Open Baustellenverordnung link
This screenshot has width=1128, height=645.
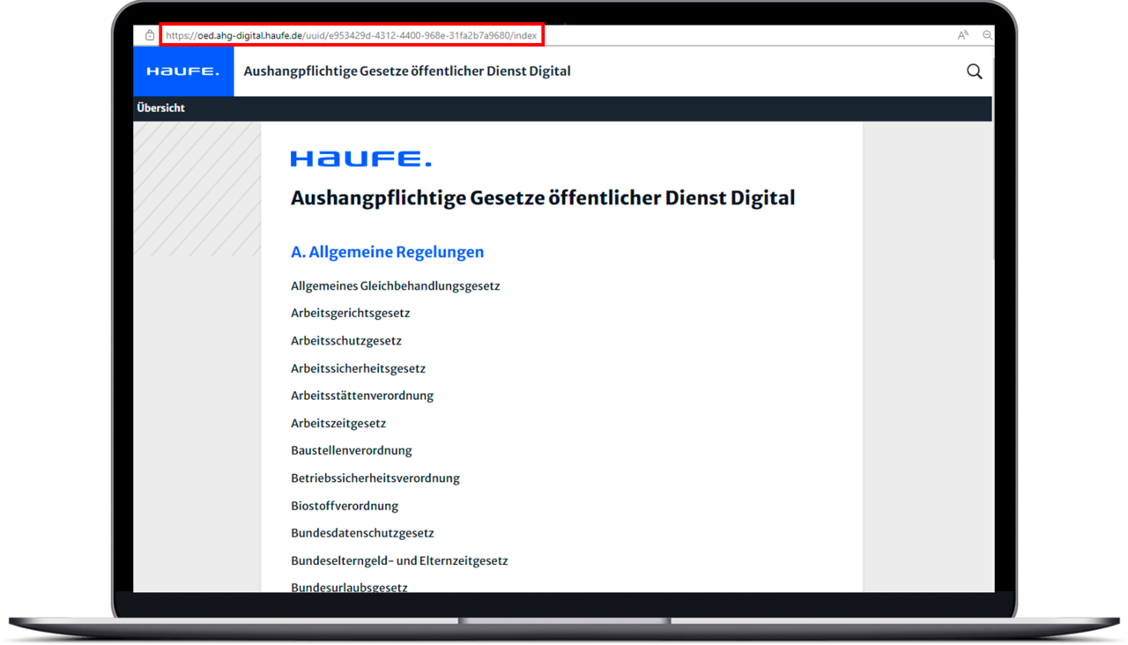pyautogui.click(x=352, y=450)
